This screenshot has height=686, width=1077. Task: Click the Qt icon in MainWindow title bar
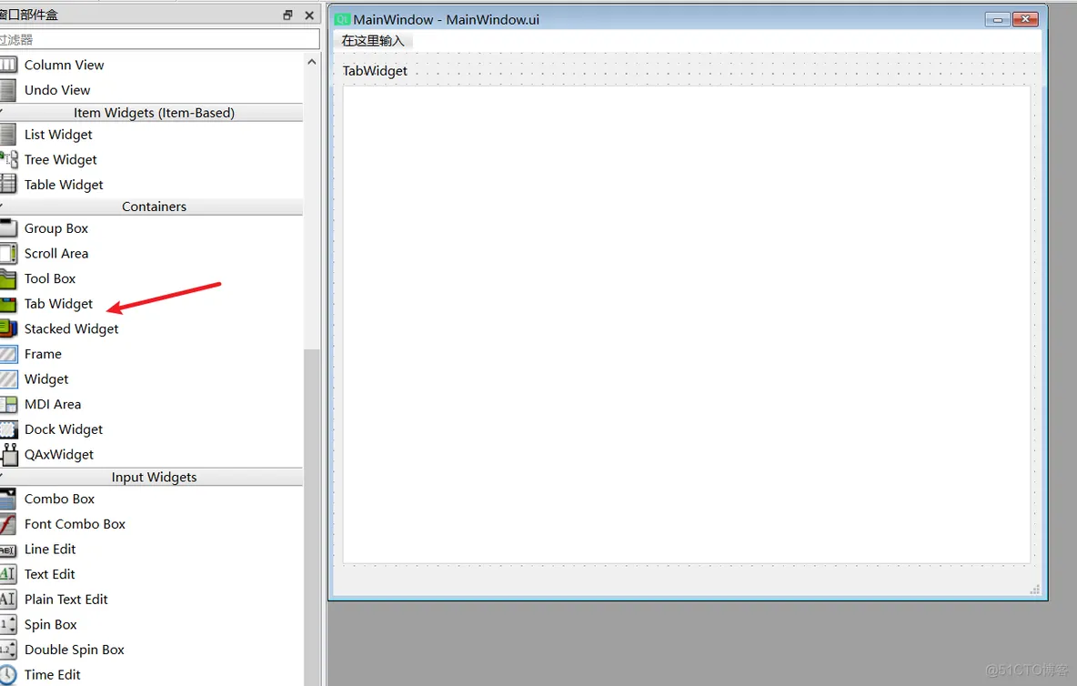coord(342,19)
